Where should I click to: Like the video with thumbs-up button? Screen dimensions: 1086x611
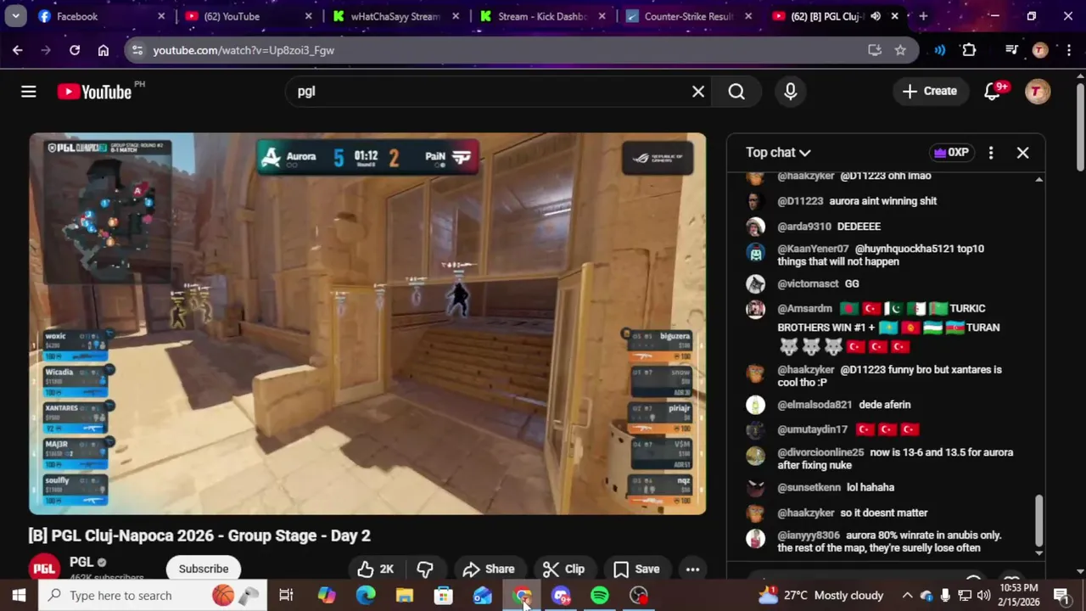376,569
